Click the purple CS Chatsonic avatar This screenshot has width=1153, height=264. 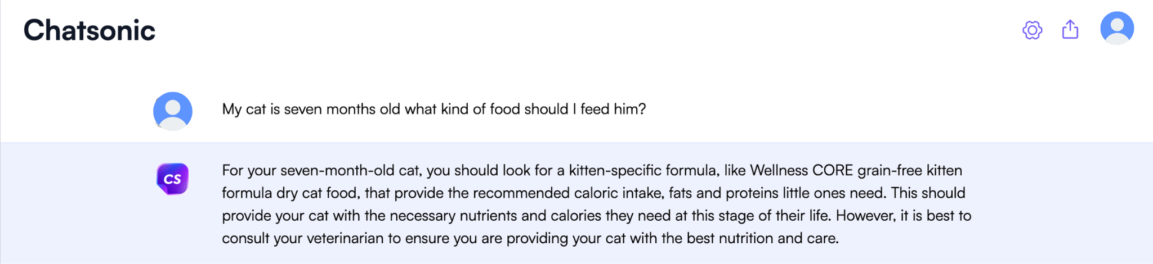pos(172,179)
